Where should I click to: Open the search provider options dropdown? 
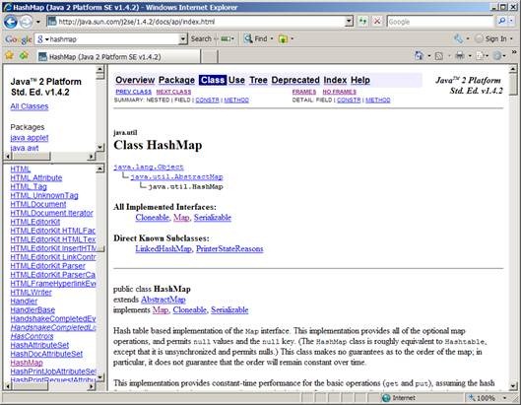coord(511,22)
